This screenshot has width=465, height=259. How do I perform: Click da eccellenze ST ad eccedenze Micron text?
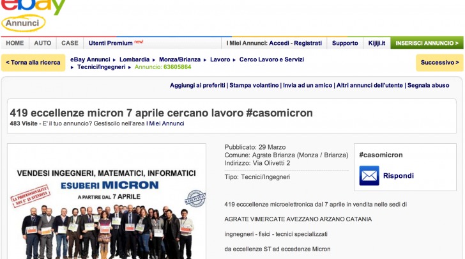pos(277,249)
